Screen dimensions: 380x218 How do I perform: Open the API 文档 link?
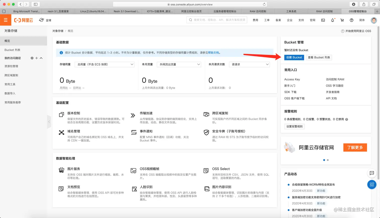point(331,98)
